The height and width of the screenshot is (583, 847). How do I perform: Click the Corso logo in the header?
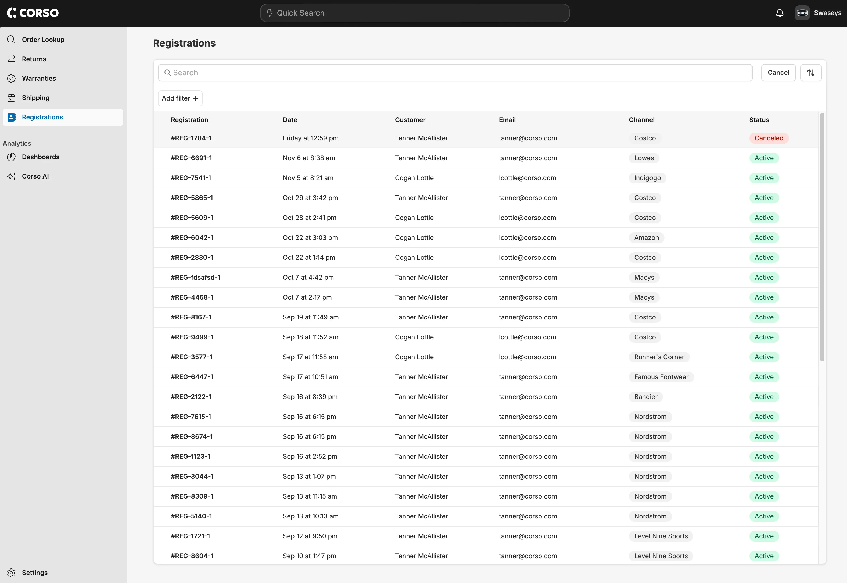(33, 12)
